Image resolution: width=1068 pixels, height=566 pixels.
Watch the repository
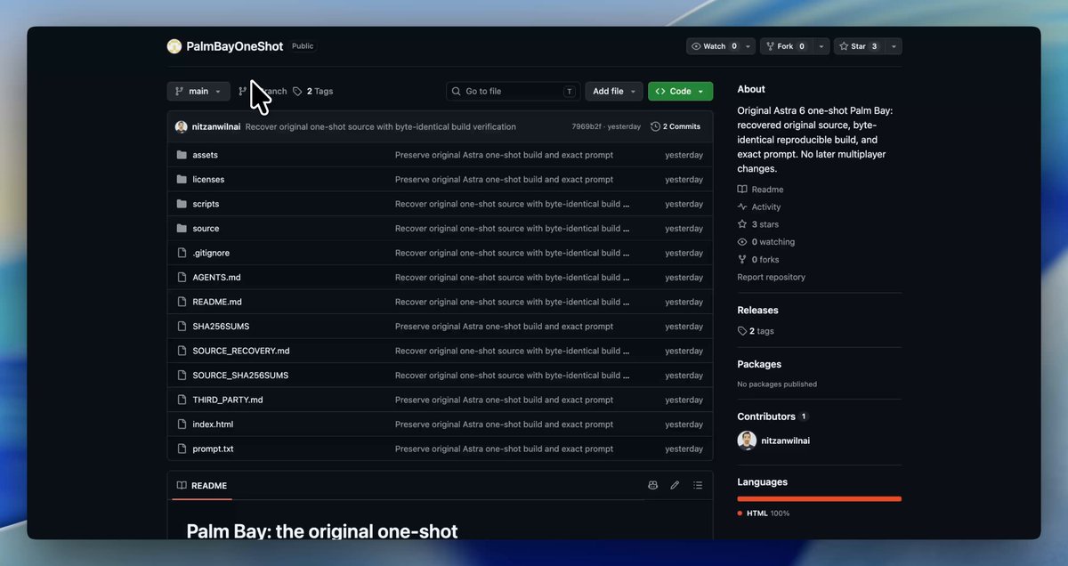[713, 46]
